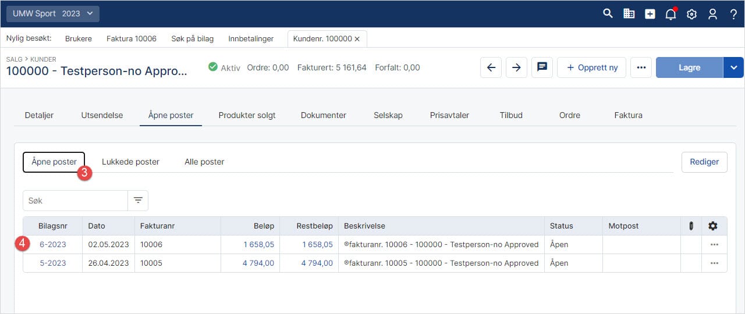The height and width of the screenshot is (314, 745).
Task: Open notifications bell icon
Action: (670, 15)
